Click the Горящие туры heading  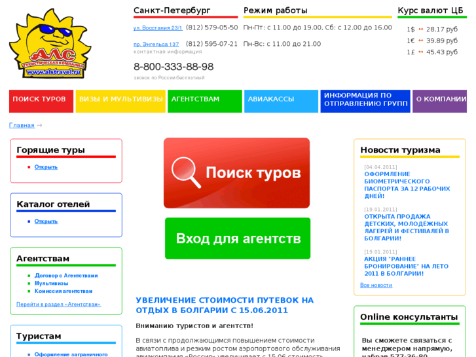tap(50, 150)
